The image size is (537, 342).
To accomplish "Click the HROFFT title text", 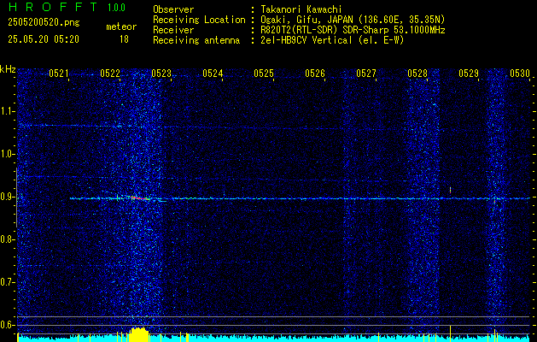I will point(53,7).
